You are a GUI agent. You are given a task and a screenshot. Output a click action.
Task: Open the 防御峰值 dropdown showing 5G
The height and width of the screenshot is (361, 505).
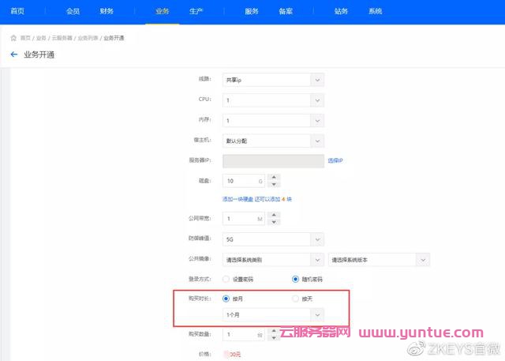[x=273, y=239]
